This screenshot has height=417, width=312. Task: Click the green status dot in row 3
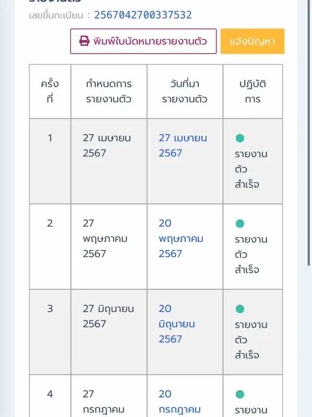click(240, 309)
